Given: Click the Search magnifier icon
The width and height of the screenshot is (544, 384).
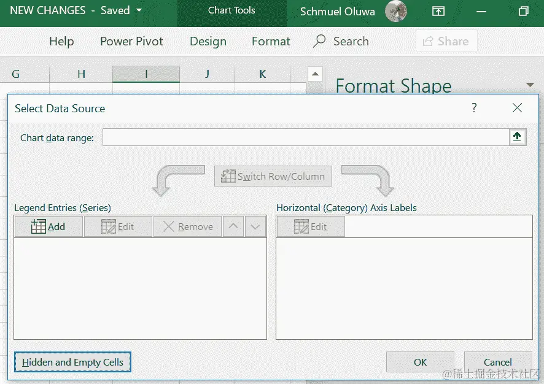Looking at the screenshot, I should (x=319, y=41).
